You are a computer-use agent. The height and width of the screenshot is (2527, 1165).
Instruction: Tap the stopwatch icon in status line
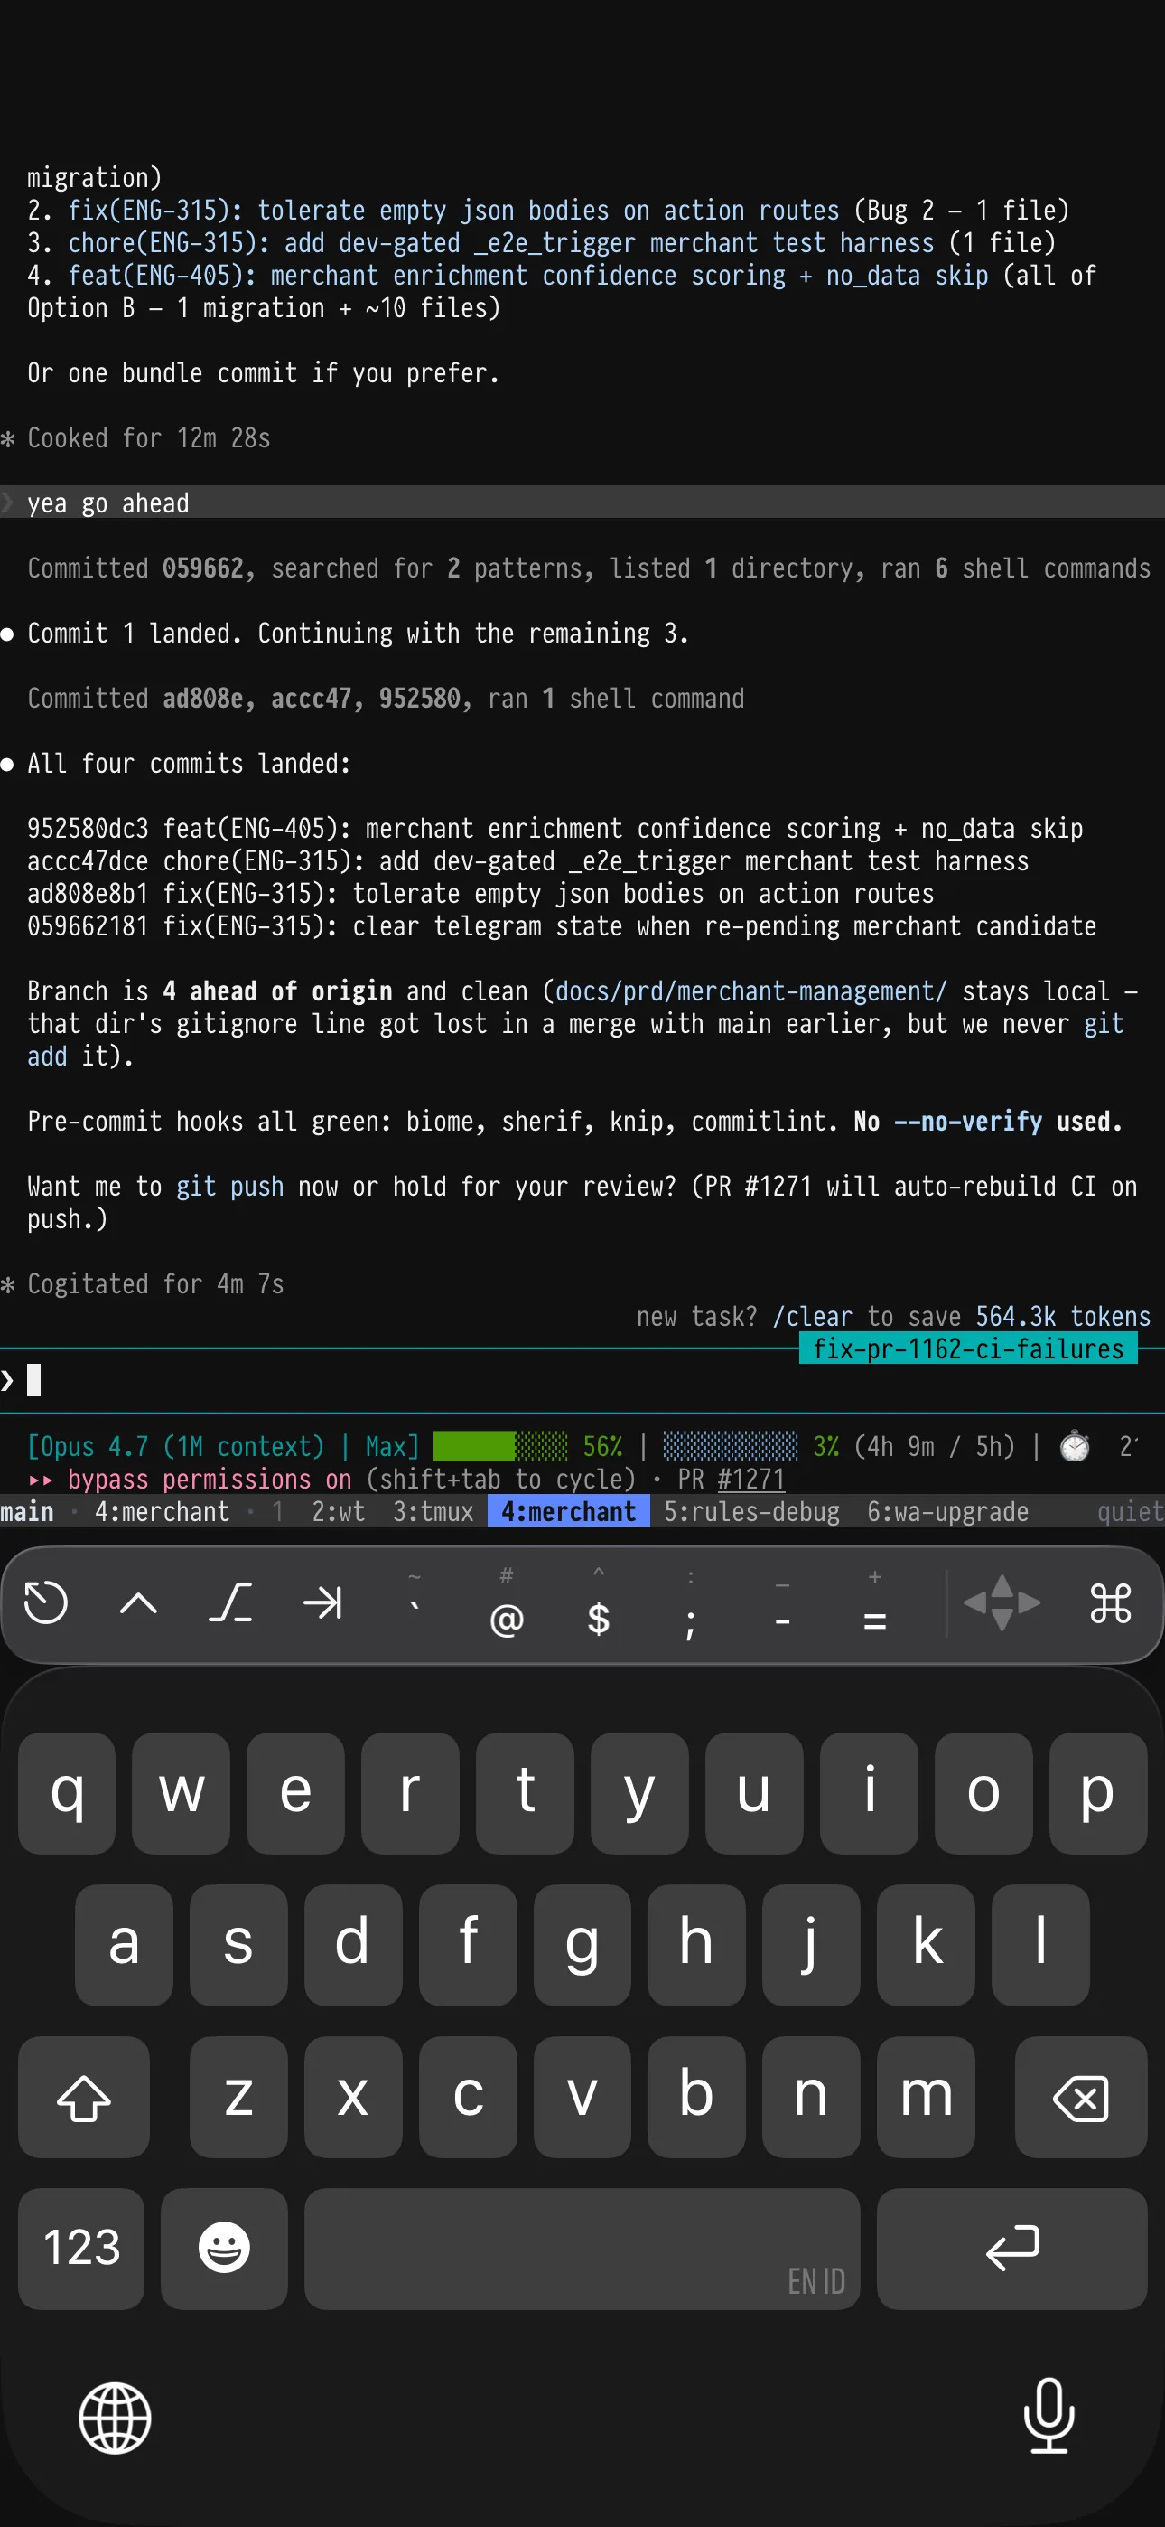coord(1075,1446)
